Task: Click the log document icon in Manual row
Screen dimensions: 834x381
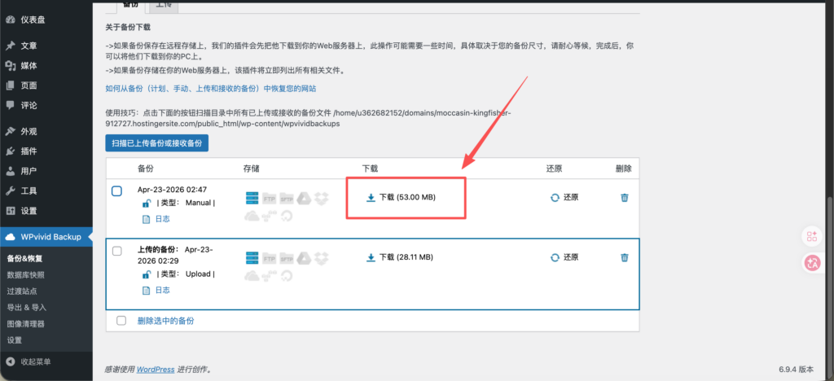Action: click(x=147, y=219)
